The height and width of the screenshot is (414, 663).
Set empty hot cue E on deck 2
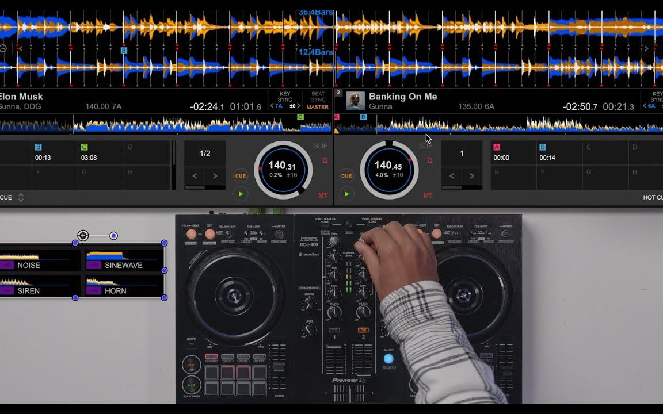click(513, 178)
